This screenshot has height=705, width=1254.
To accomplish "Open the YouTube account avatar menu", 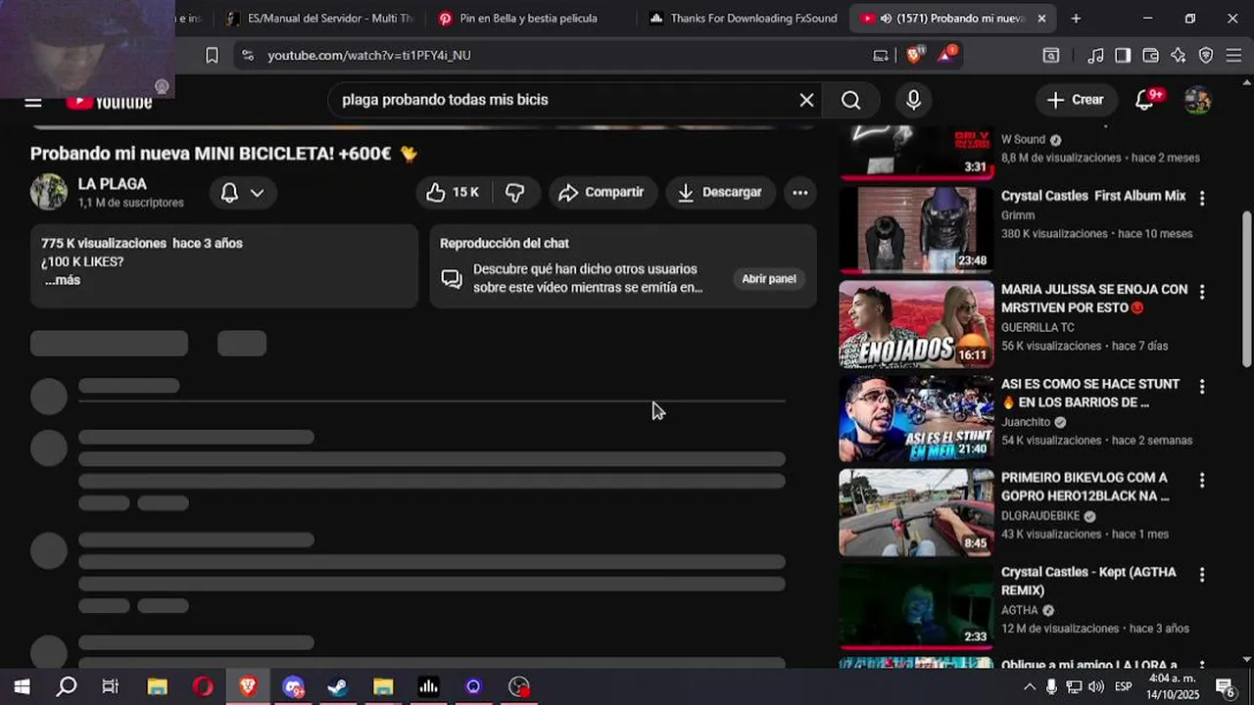I will (1197, 100).
